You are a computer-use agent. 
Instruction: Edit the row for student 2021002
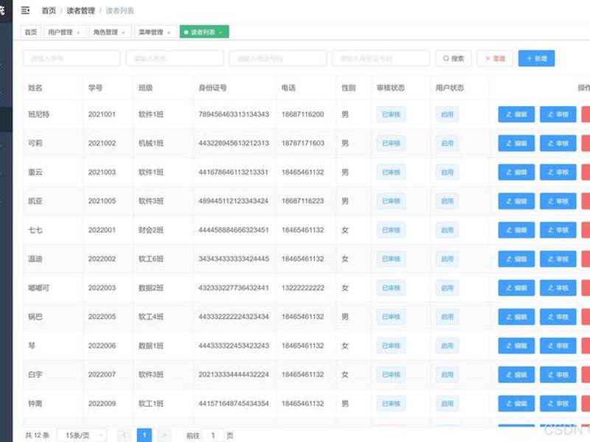pyautogui.click(x=517, y=143)
